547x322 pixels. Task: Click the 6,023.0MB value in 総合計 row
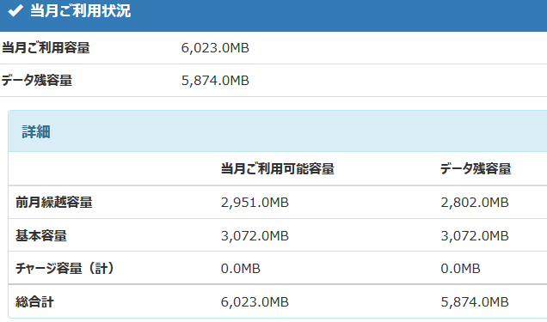(x=255, y=301)
